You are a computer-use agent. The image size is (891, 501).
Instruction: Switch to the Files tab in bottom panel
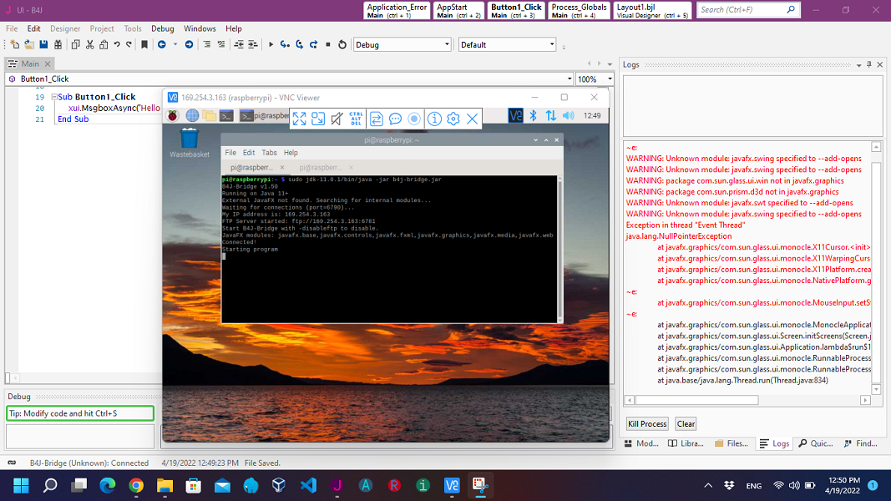(731, 443)
